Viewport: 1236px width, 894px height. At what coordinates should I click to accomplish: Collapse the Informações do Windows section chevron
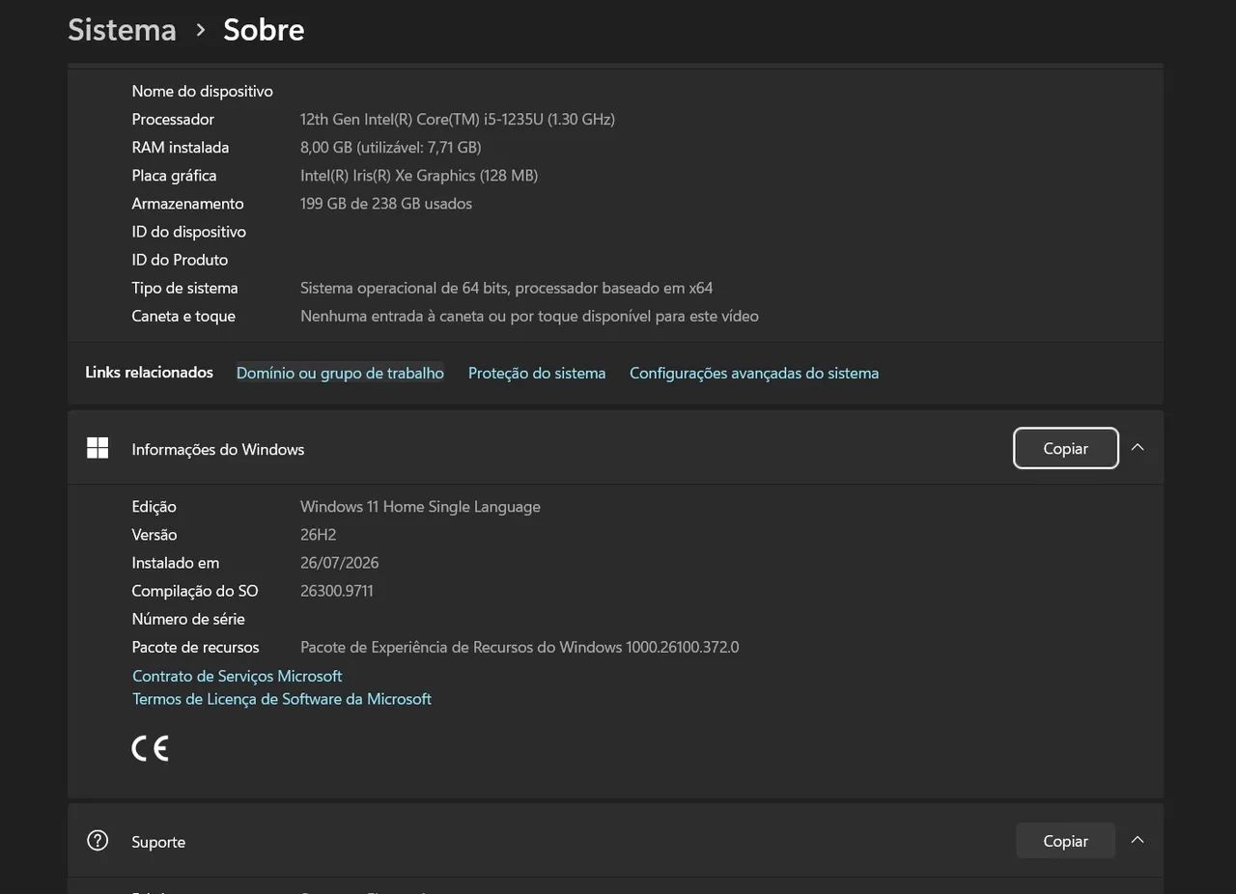click(x=1138, y=448)
